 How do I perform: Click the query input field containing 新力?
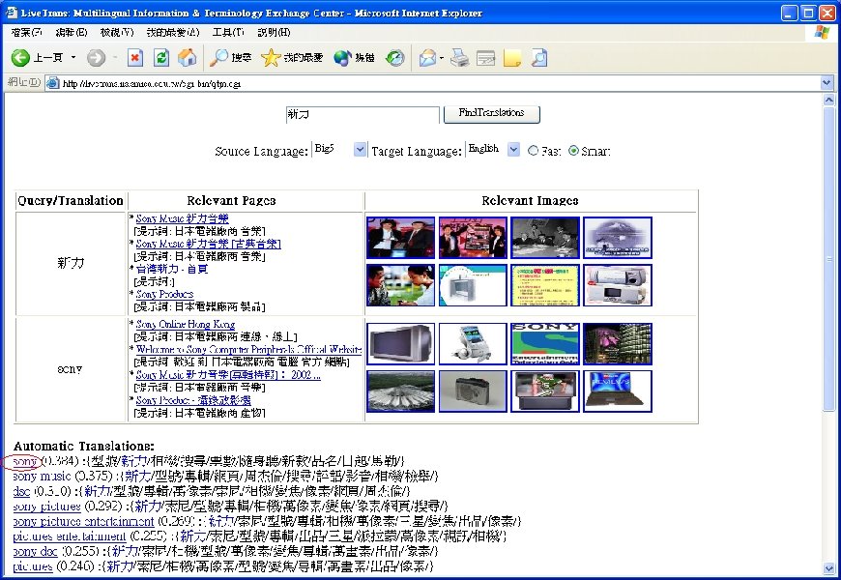coord(362,114)
